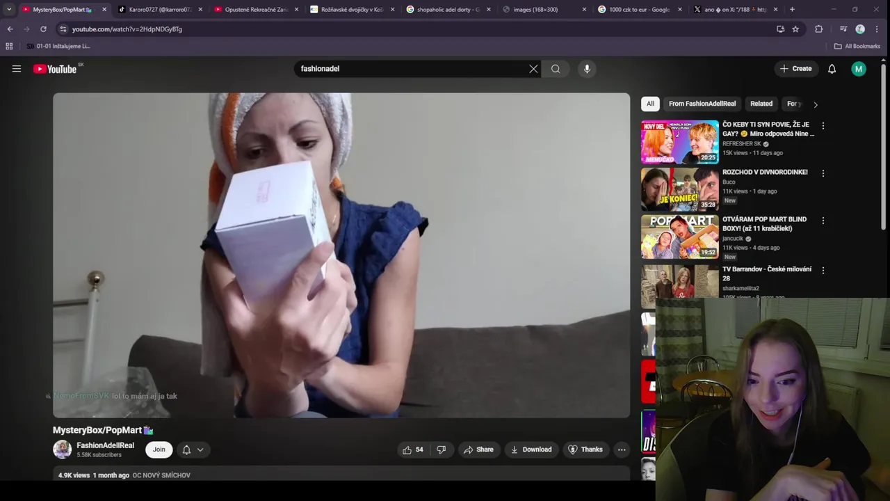This screenshot has height=501, width=890.
Task: Close the images (168×300) tab
Action: pos(584,10)
